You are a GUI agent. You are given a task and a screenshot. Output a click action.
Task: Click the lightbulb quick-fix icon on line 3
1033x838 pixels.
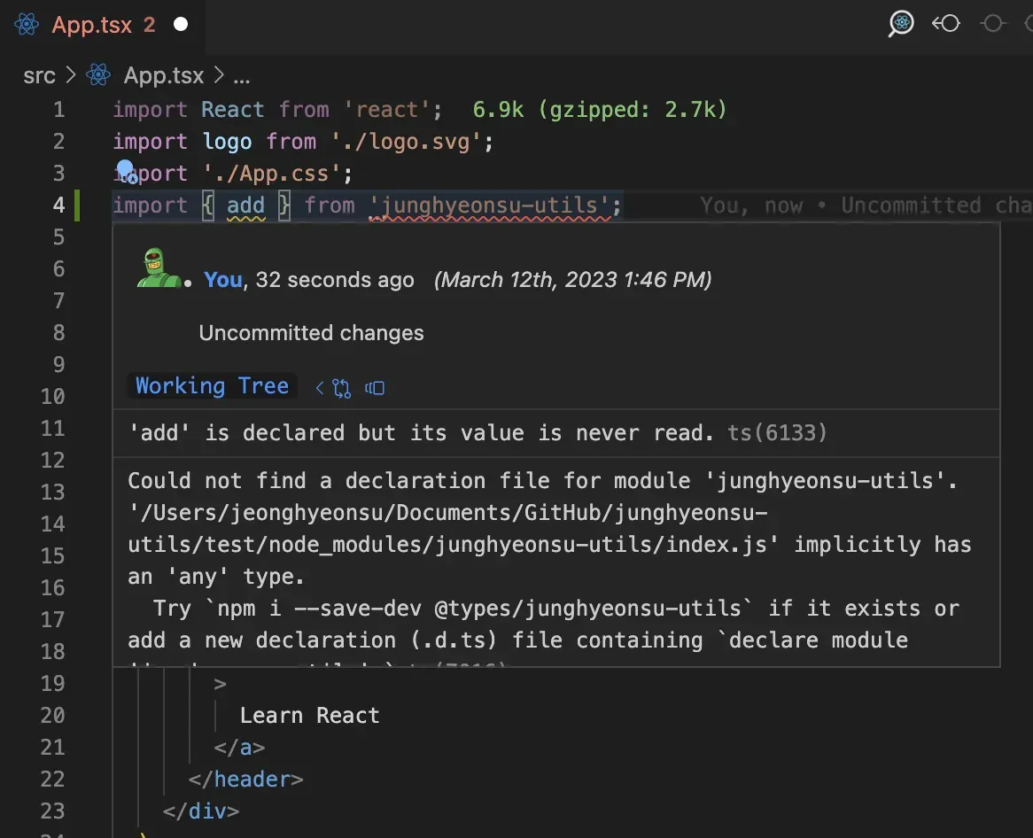click(x=126, y=168)
